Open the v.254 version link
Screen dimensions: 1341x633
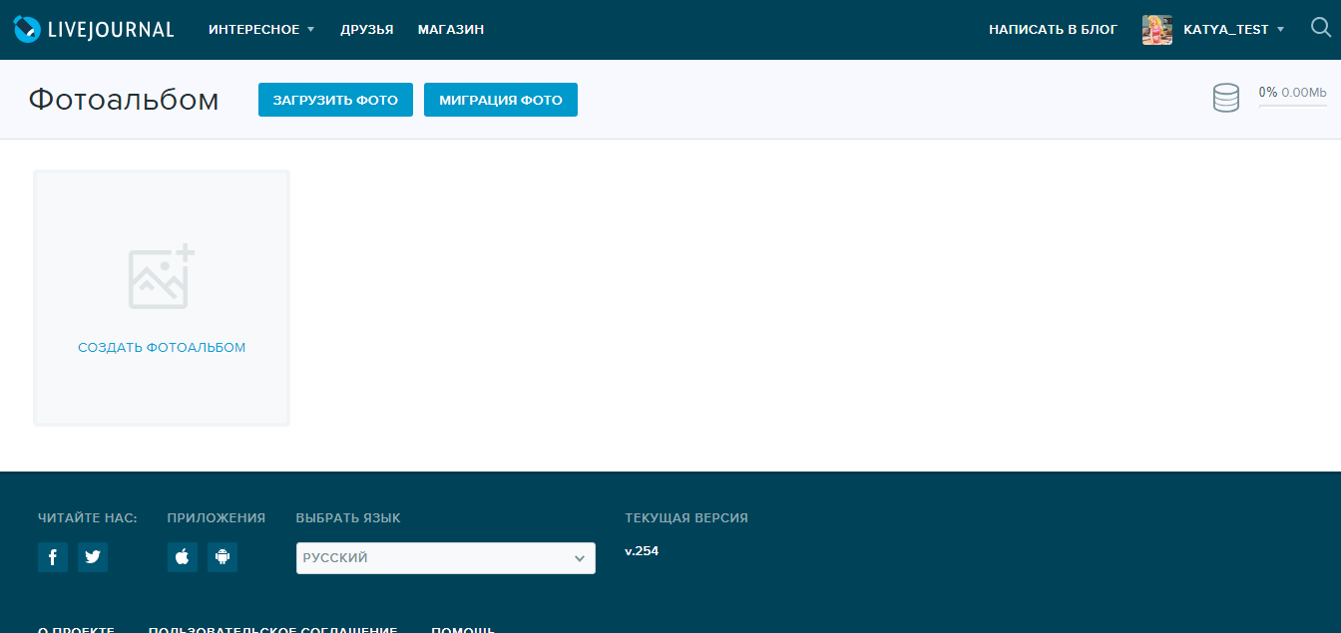[643, 550]
